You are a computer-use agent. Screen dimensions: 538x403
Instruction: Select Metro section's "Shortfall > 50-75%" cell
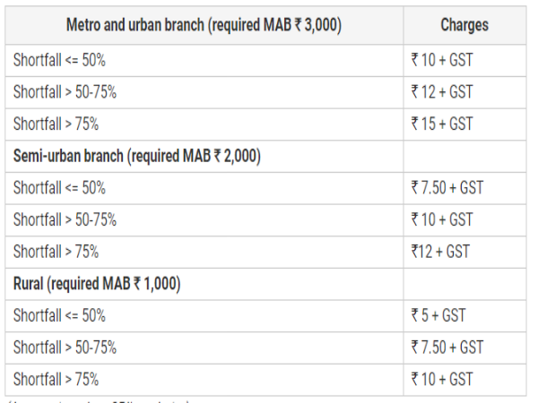pyautogui.click(x=65, y=91)
